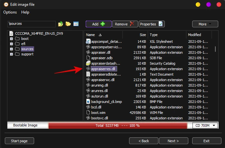This screenshot has width=225, height=148.
Task: Expand the support folder node
Action: point(12,54)
